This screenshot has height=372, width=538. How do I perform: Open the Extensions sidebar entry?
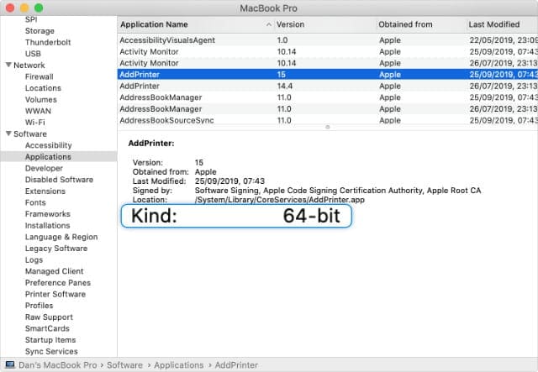(x=45, y=191)
